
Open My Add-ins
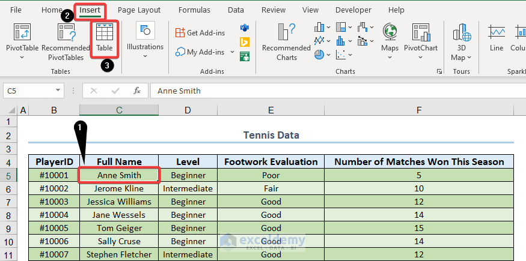(x=201, y=52)
